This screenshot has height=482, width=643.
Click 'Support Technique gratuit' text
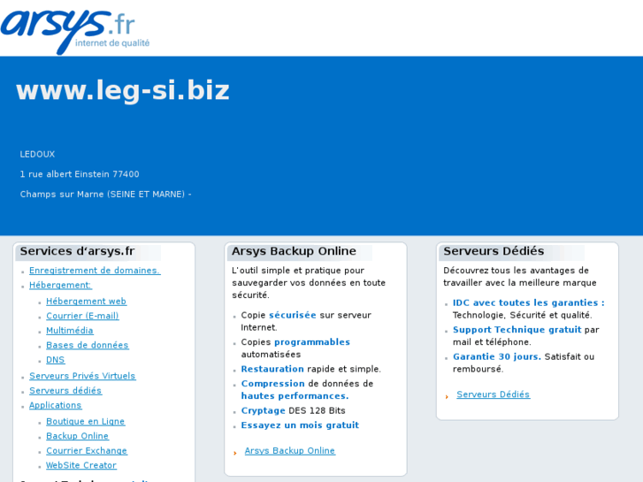517,330
